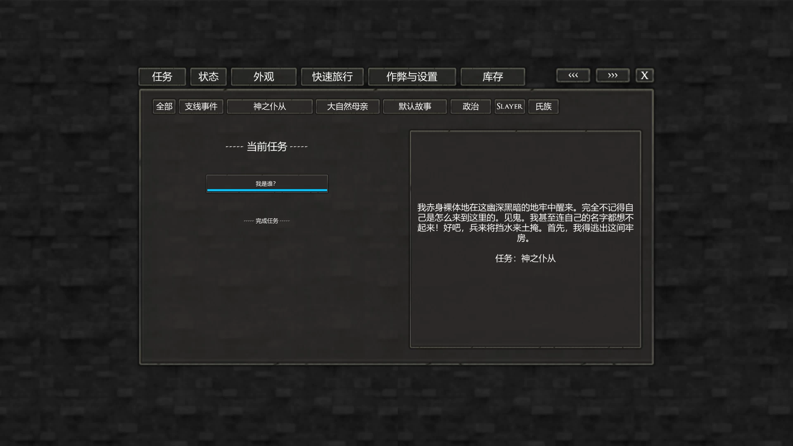Open the 外观 tab
Viewport: 793px width, 446px height.
264,76
